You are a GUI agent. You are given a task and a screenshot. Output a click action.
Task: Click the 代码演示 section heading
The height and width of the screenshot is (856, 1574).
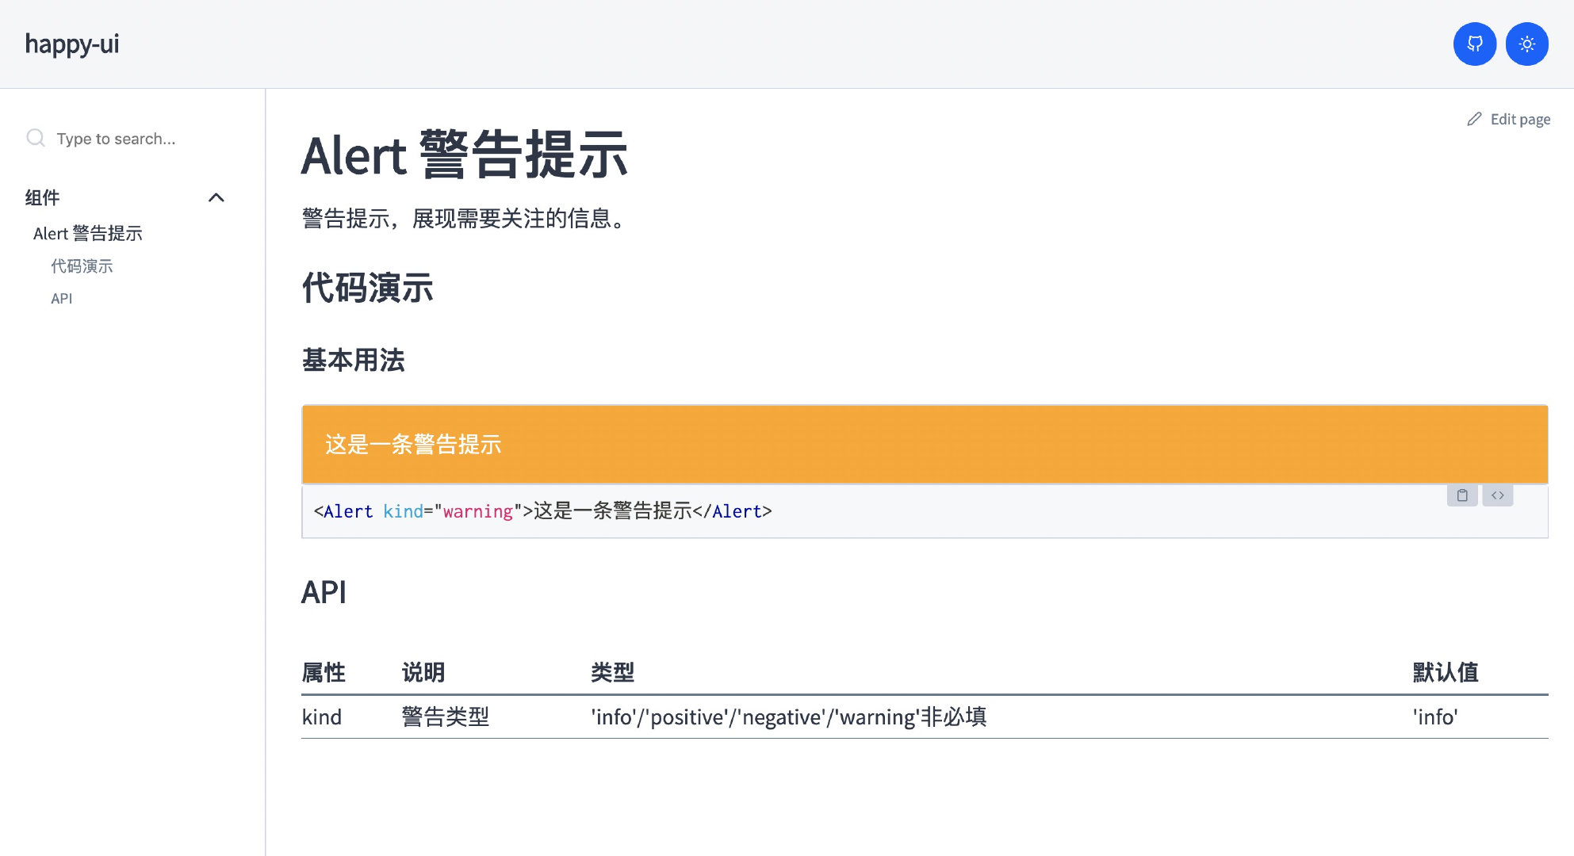pyautogui.click(x=368, y=288)
